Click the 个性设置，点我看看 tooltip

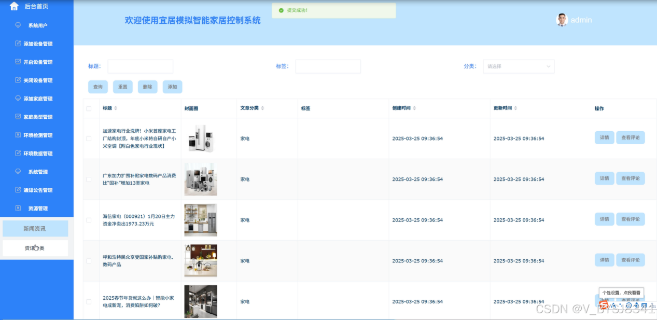[x=621, y=293]
